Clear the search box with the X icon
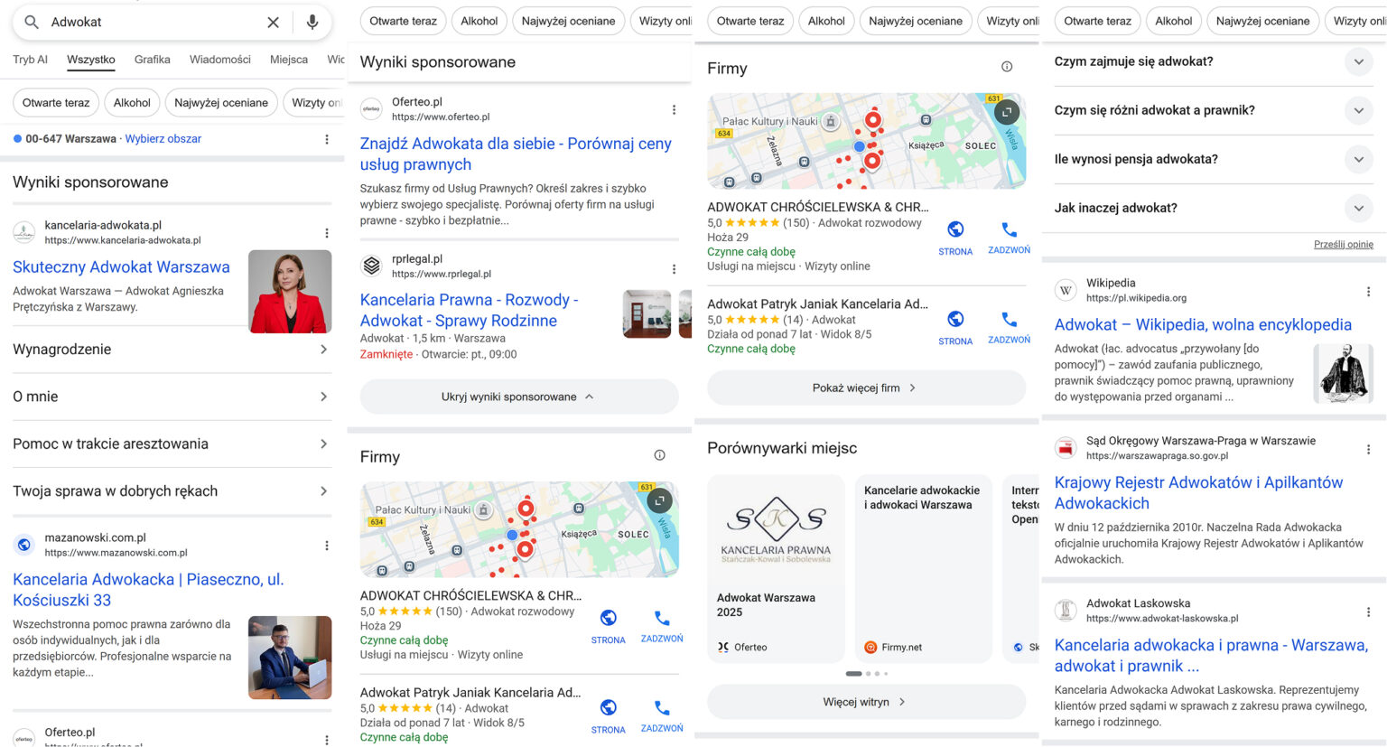Image resolution: width=1387 pixels, height=747 pixels. click(x=273, y=22)
